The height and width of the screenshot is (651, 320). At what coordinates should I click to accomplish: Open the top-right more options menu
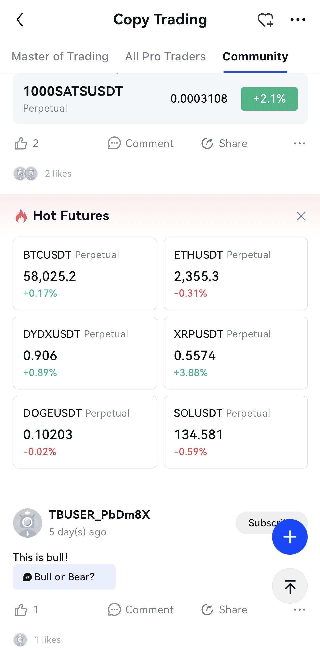tap(298, 20)
